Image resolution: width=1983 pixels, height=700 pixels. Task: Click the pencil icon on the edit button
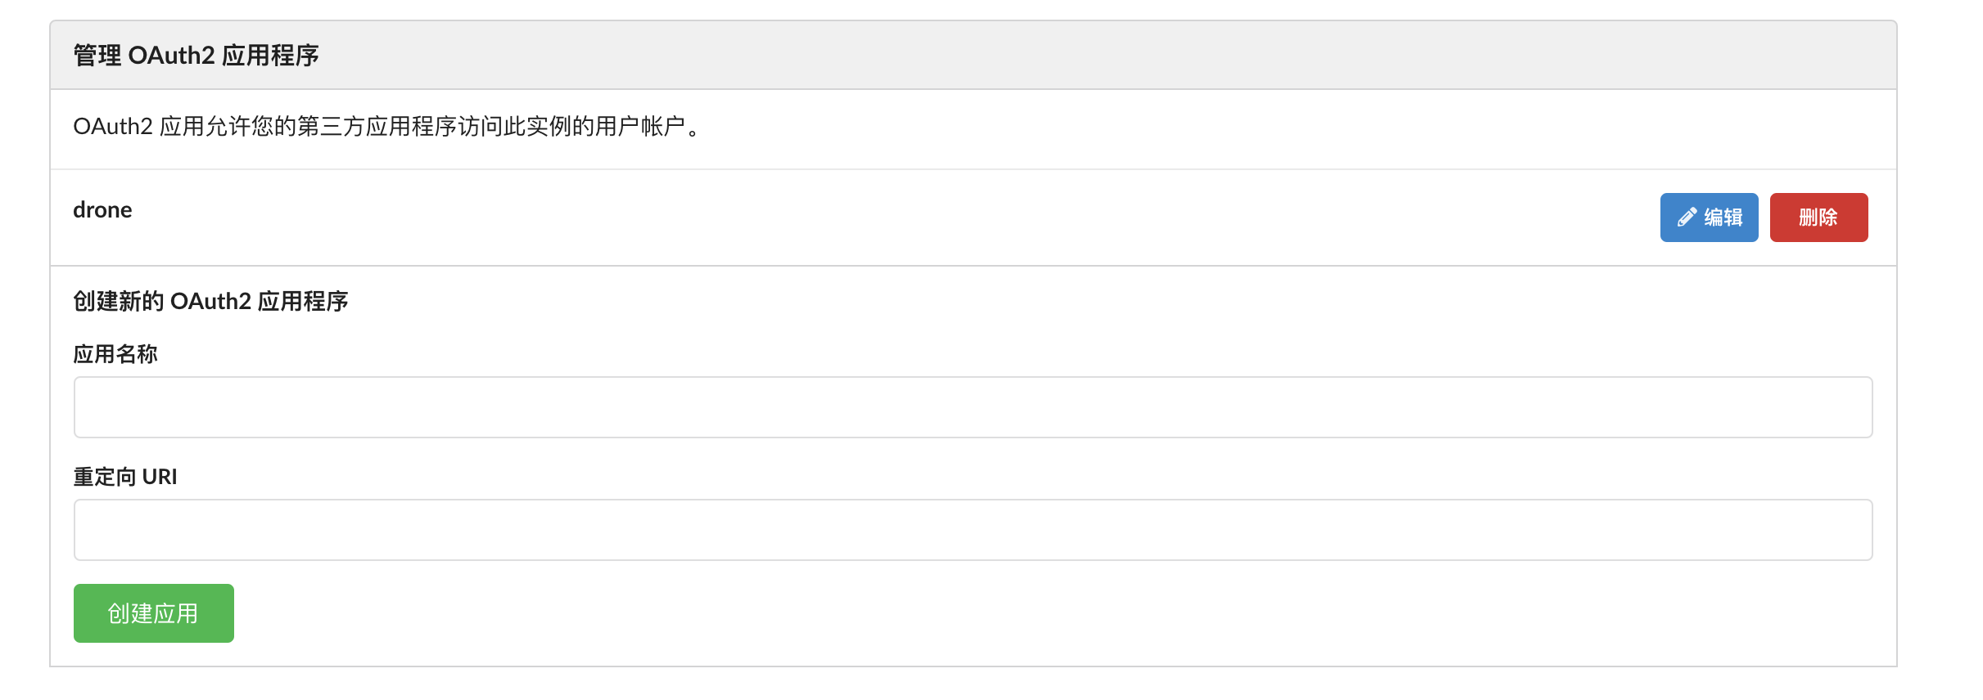(x=1687, y=218)
